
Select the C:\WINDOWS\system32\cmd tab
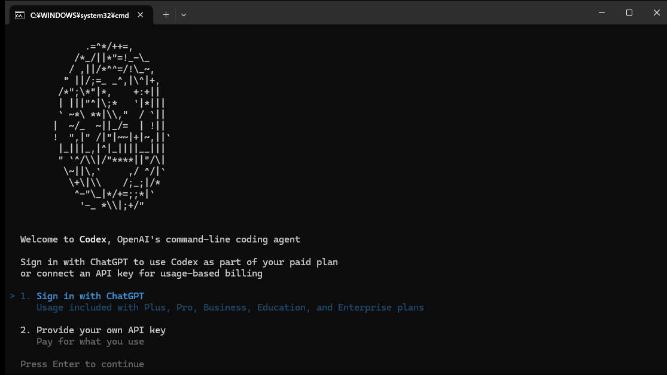pos(79,15)
